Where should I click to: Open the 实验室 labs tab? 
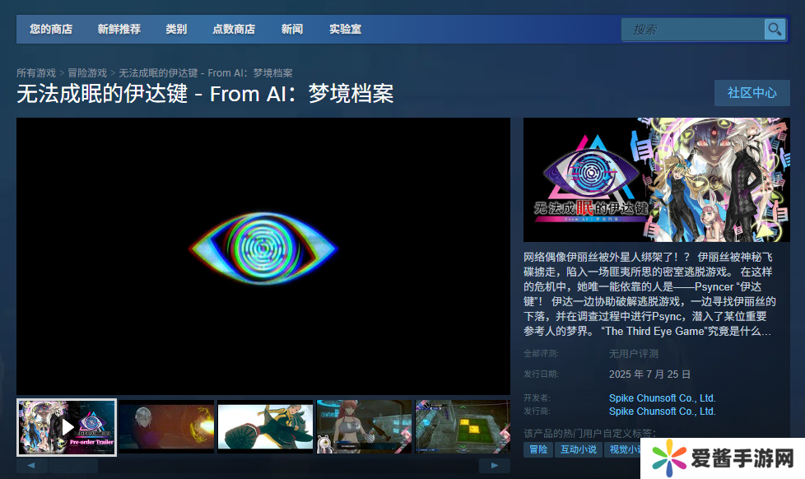pos(345,30)
